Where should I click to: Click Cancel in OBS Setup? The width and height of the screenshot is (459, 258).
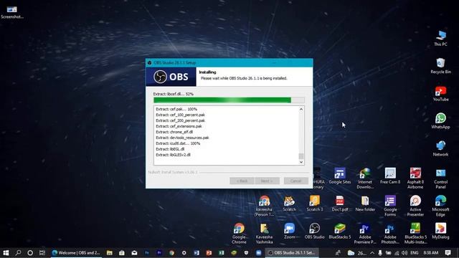click(296, 181)
